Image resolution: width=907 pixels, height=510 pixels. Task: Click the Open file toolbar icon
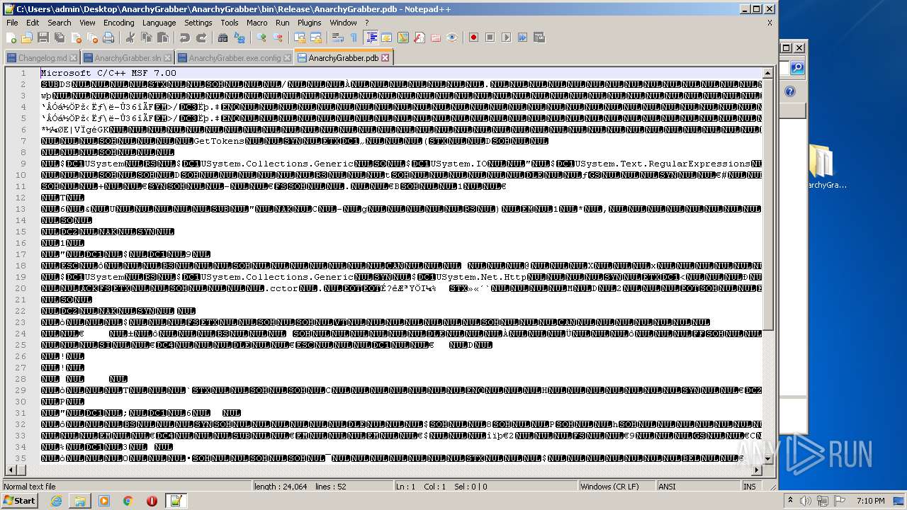27,38
